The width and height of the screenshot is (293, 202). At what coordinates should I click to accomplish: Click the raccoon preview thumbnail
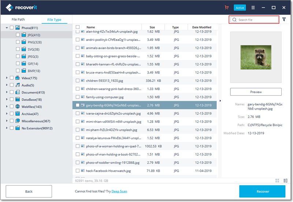point(256,57)
